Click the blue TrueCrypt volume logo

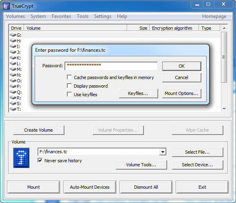[21, 158]
